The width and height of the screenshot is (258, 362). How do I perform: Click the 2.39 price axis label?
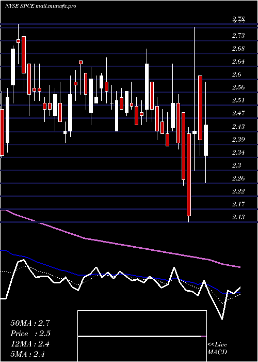(238, 140)
